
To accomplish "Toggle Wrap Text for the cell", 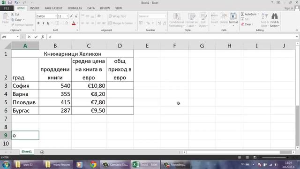I will click(117, 16).
